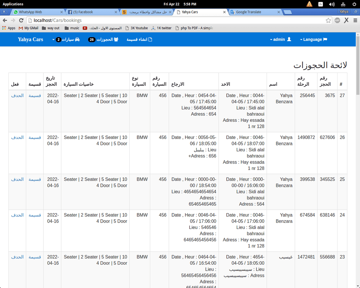Click الحدف for booking row 25

[x=17, y=179]
